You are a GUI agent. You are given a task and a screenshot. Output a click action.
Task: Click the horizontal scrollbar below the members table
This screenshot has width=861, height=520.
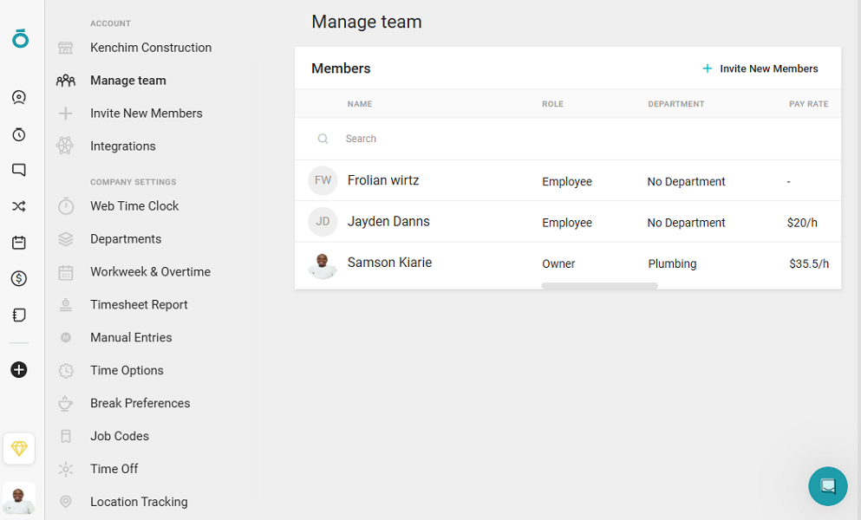599,286
